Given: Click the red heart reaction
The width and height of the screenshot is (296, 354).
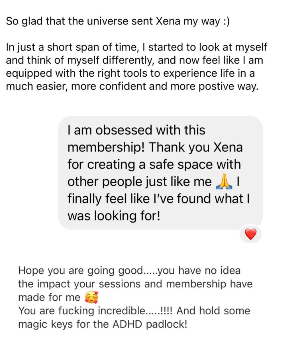Looking at the screenshot, I should pyautogui.click(x=250, y=234).
